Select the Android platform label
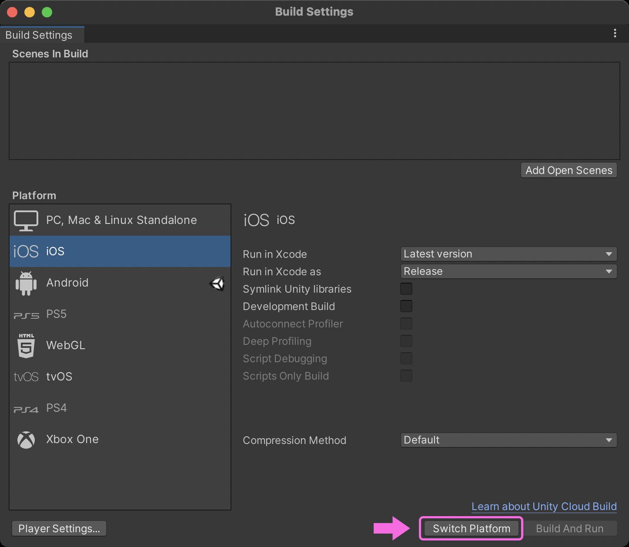 point(67,283)
